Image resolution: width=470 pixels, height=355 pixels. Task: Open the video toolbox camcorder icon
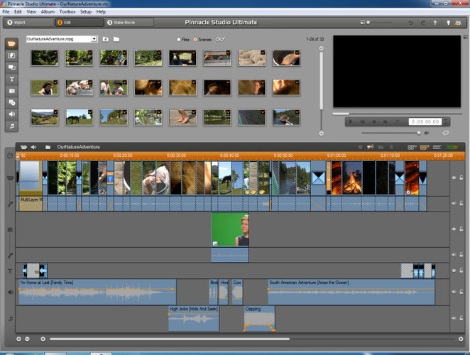coord(23,147)
